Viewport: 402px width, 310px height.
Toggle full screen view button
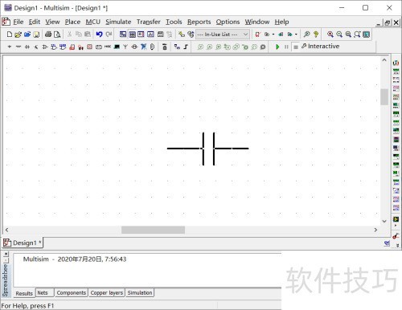[366, 35]
